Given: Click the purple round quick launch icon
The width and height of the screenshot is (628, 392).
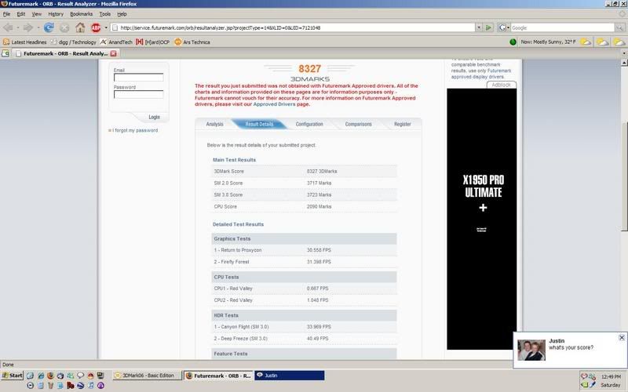Looking at the screenshot, I should tap(100, 385).
